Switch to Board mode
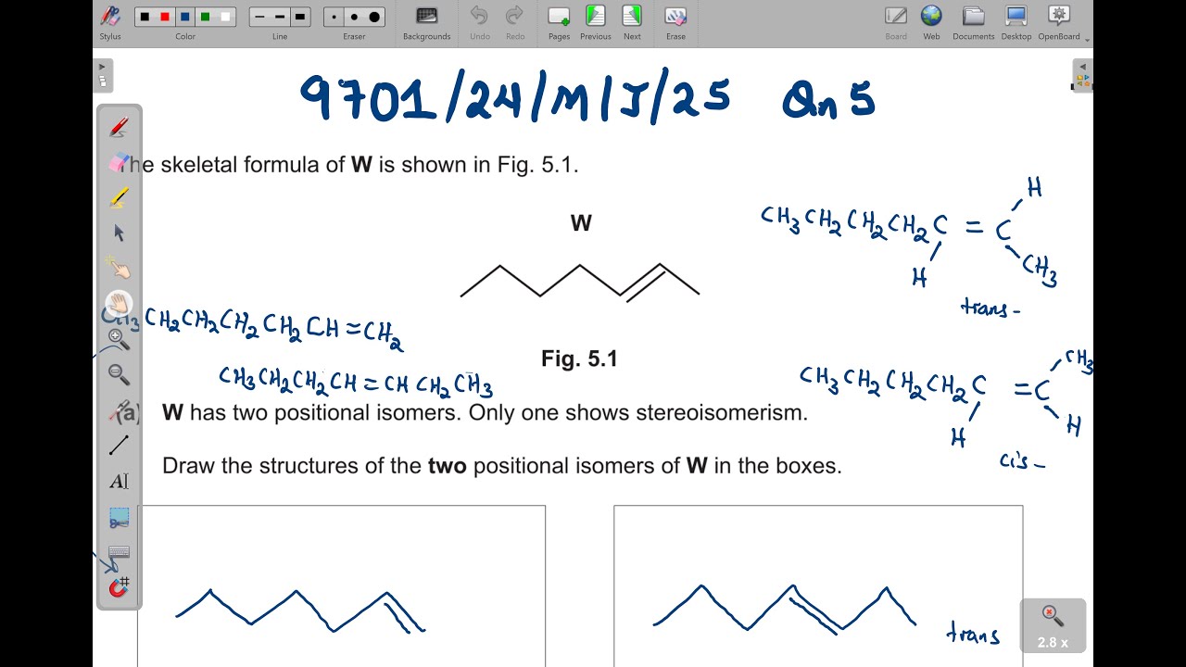Screen dimensions: 1186x667 point(896,22)
